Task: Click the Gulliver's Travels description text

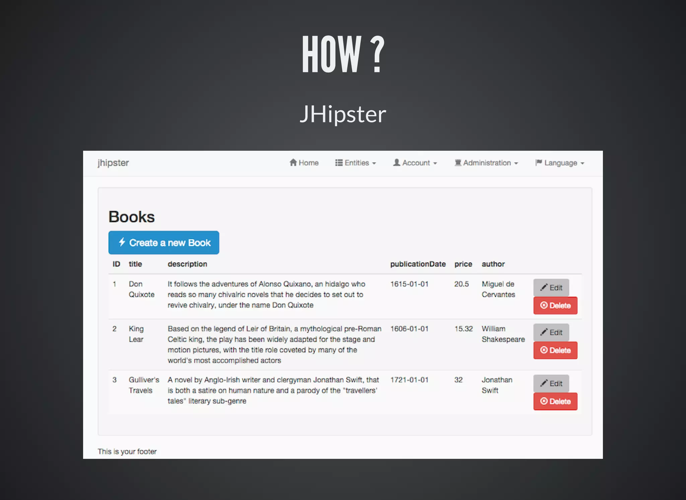Action: [273, 390]
